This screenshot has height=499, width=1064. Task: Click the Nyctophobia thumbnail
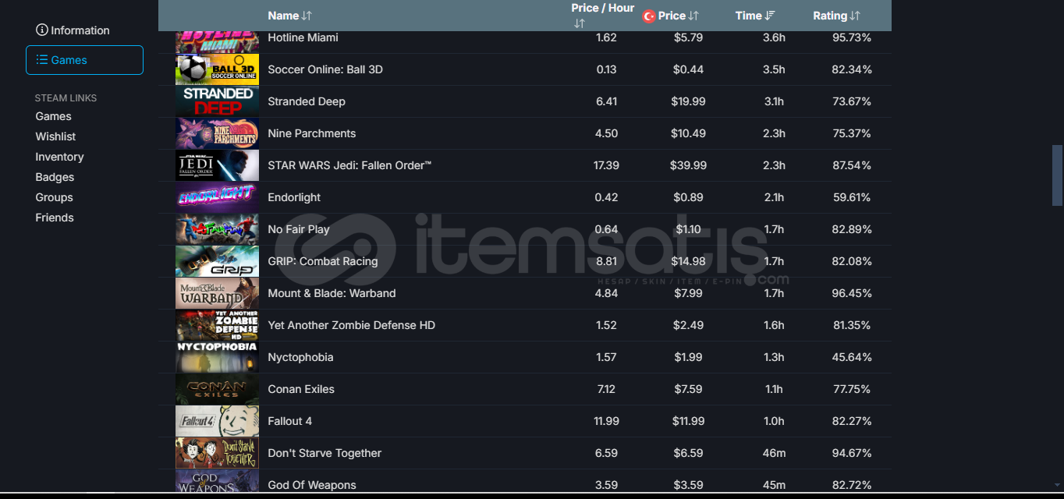pos(217,357)
